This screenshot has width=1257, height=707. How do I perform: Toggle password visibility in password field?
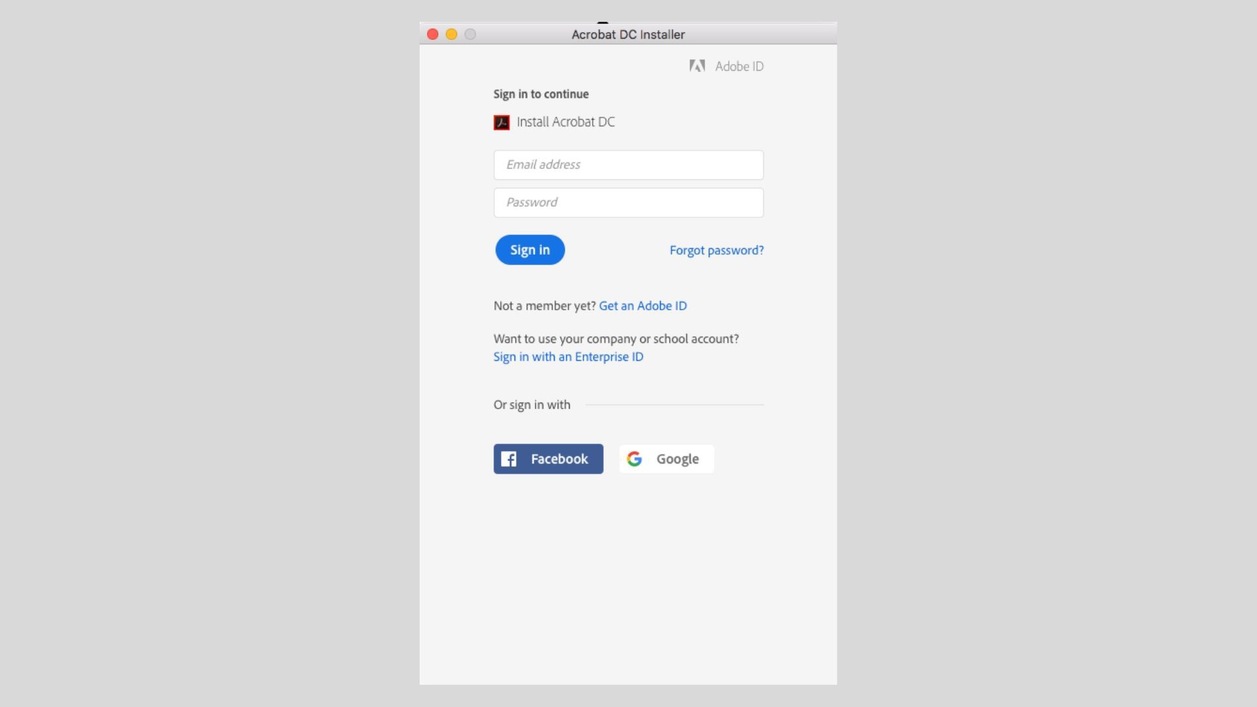(747, 202)
